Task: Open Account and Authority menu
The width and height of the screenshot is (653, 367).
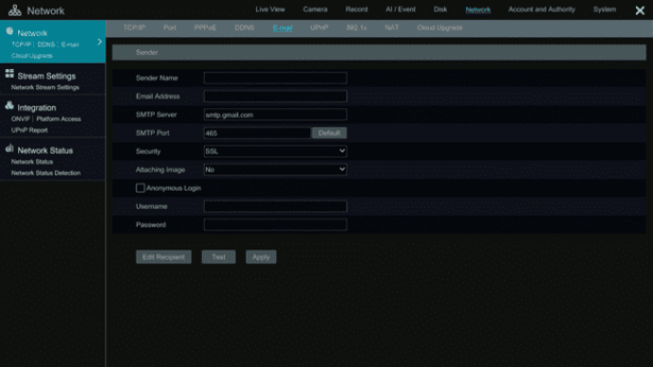Action: pos(541,9)
